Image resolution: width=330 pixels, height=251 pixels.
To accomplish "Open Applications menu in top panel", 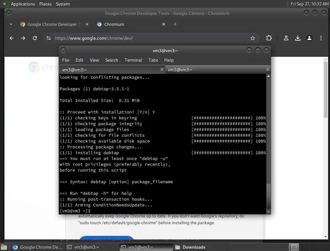I will [x=23, y=4].
